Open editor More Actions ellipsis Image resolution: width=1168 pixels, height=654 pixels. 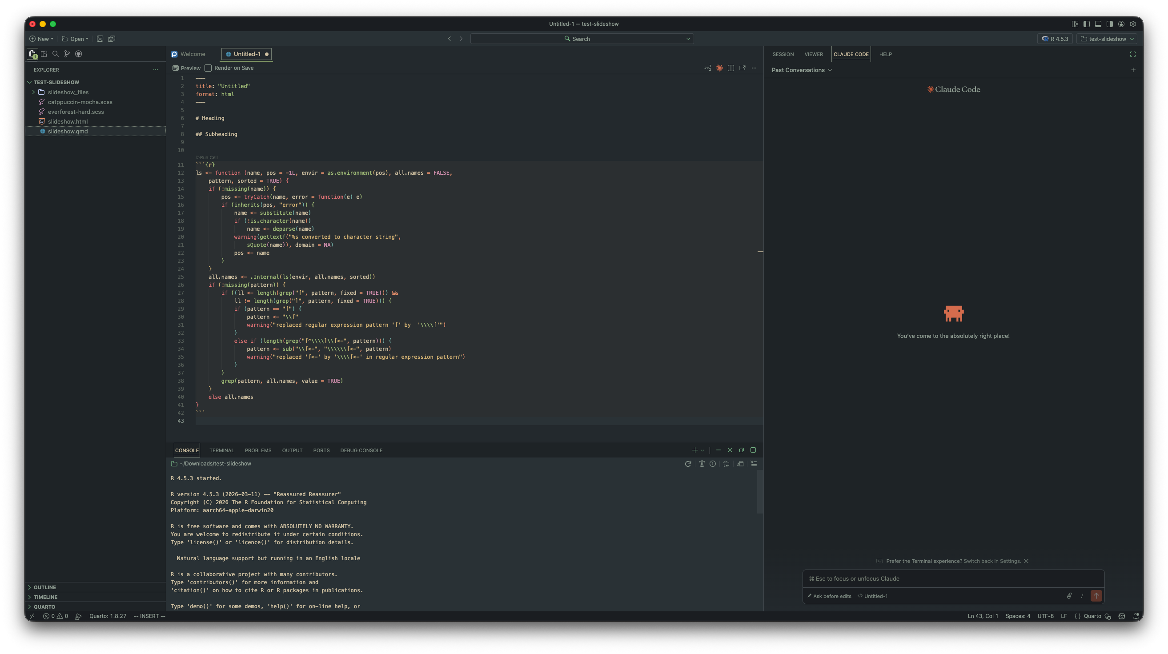coord(754,68)
